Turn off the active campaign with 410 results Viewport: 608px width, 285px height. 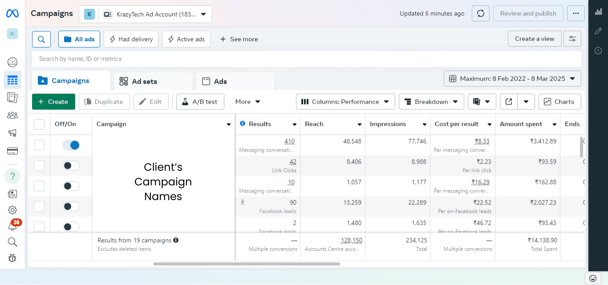(x=71, y=145)
